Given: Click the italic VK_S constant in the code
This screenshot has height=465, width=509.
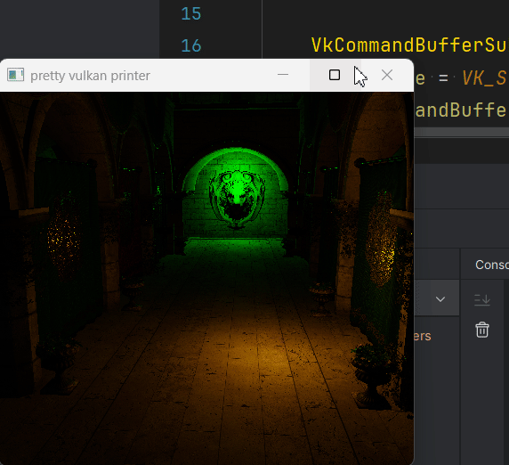Looking at the screenshot, I should (484, 78).
